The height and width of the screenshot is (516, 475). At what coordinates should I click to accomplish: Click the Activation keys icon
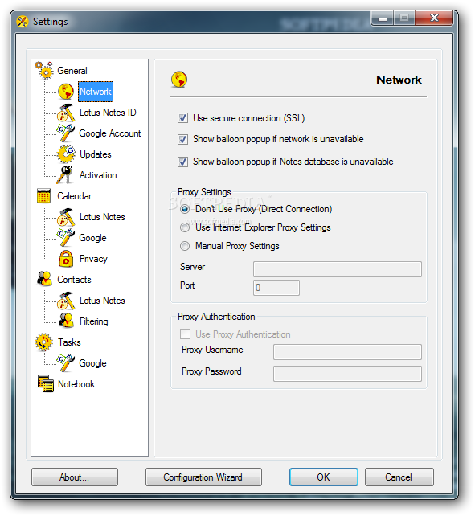[x=65, y=174]
